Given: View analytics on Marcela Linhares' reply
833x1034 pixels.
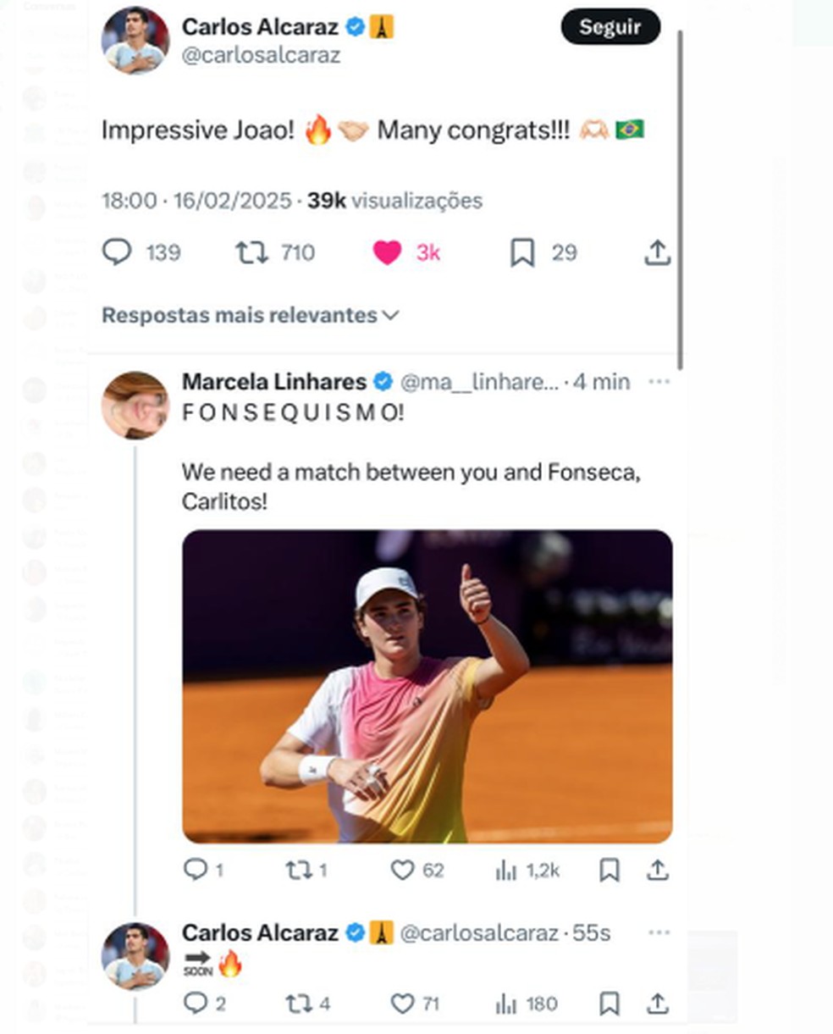Looking at the screenshot, I should 506,870.
